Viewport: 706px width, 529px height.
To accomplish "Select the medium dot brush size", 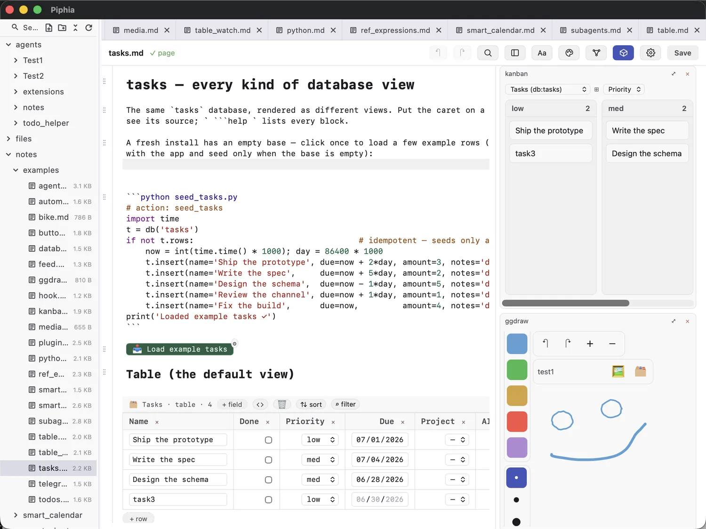I will (x=516, y=500).
